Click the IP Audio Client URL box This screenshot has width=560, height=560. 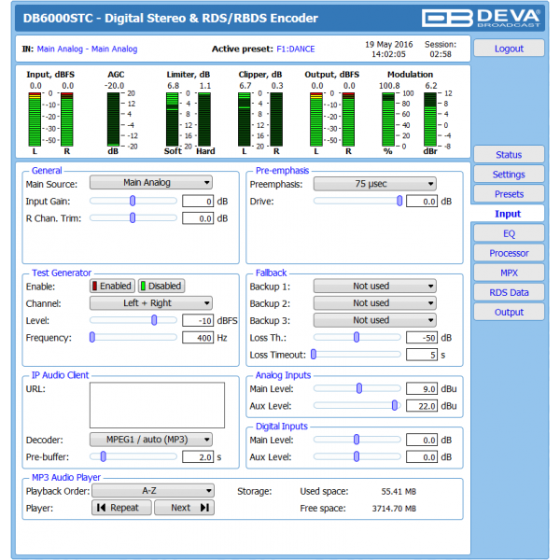click(157, 405)
